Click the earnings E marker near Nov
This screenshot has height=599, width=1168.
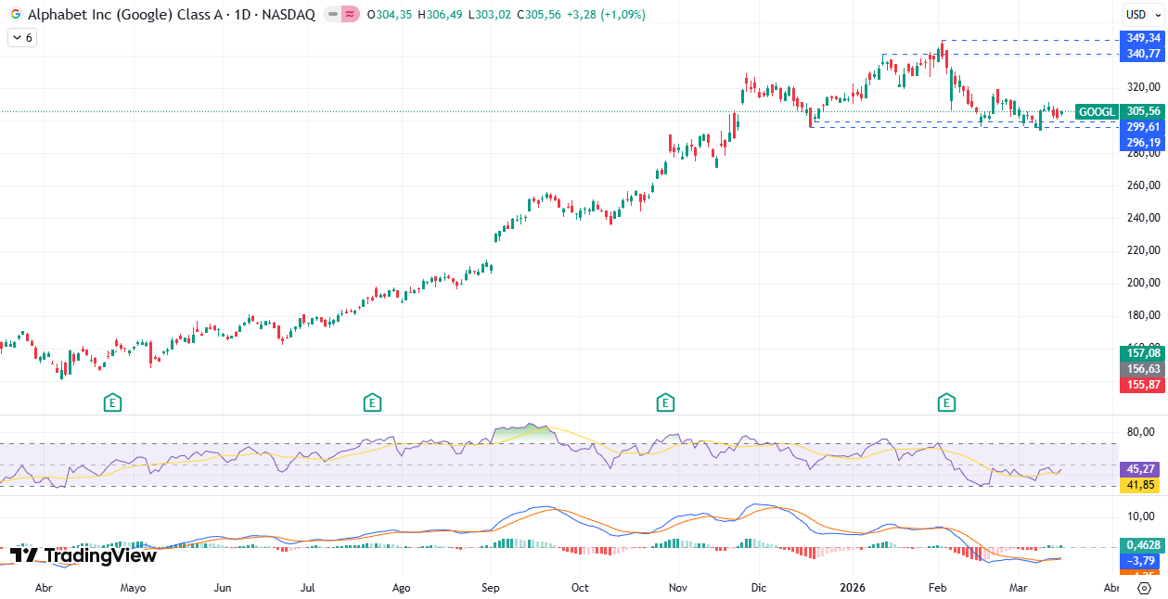[x=665, y=402]
